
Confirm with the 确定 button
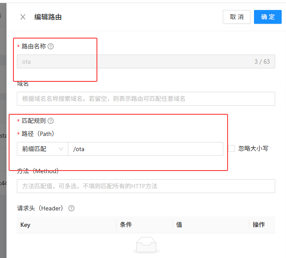(267, 17)
